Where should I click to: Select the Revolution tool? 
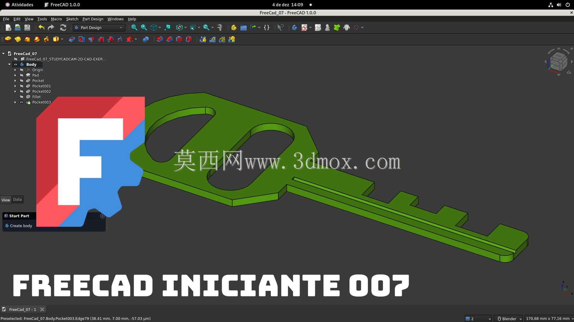[18, 39]
